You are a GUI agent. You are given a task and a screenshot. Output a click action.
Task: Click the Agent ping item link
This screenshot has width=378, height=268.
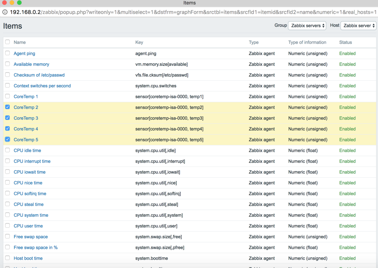24,53
